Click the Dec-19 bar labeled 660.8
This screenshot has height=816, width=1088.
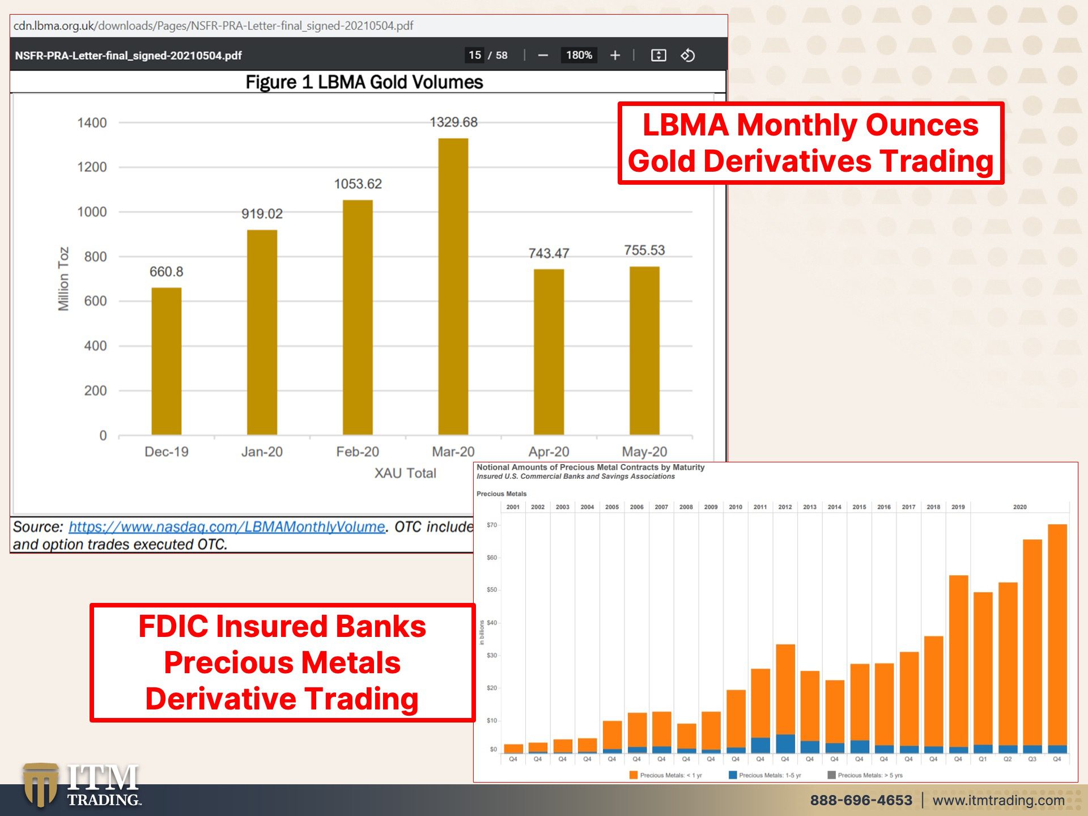(x=167, y=361)
